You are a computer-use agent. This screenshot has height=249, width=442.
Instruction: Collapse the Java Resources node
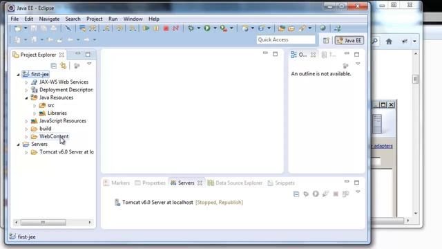(x=26, y=98)
